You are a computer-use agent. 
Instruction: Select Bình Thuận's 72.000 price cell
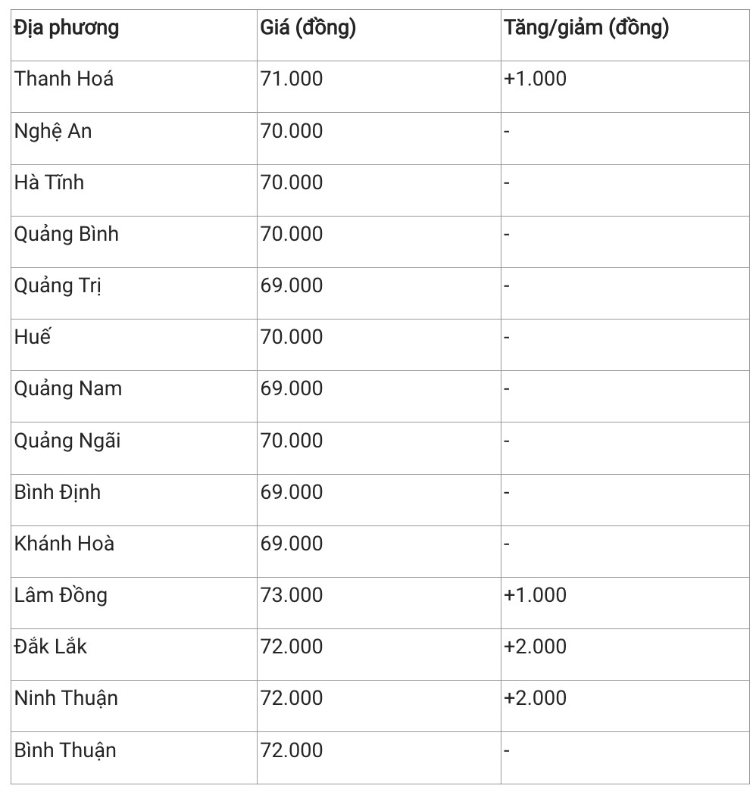pyautogui.click(x=292, y=750)
